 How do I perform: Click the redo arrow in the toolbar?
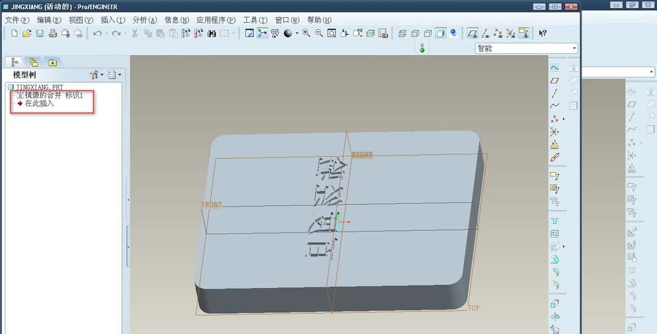[116, 33]
